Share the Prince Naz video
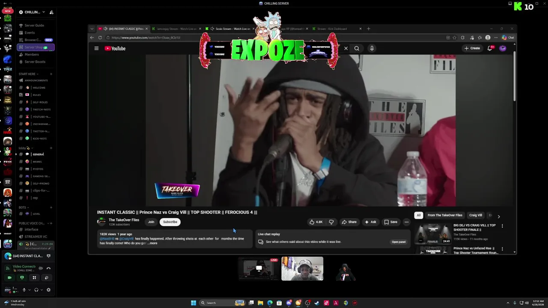 [x=349, y=222]
